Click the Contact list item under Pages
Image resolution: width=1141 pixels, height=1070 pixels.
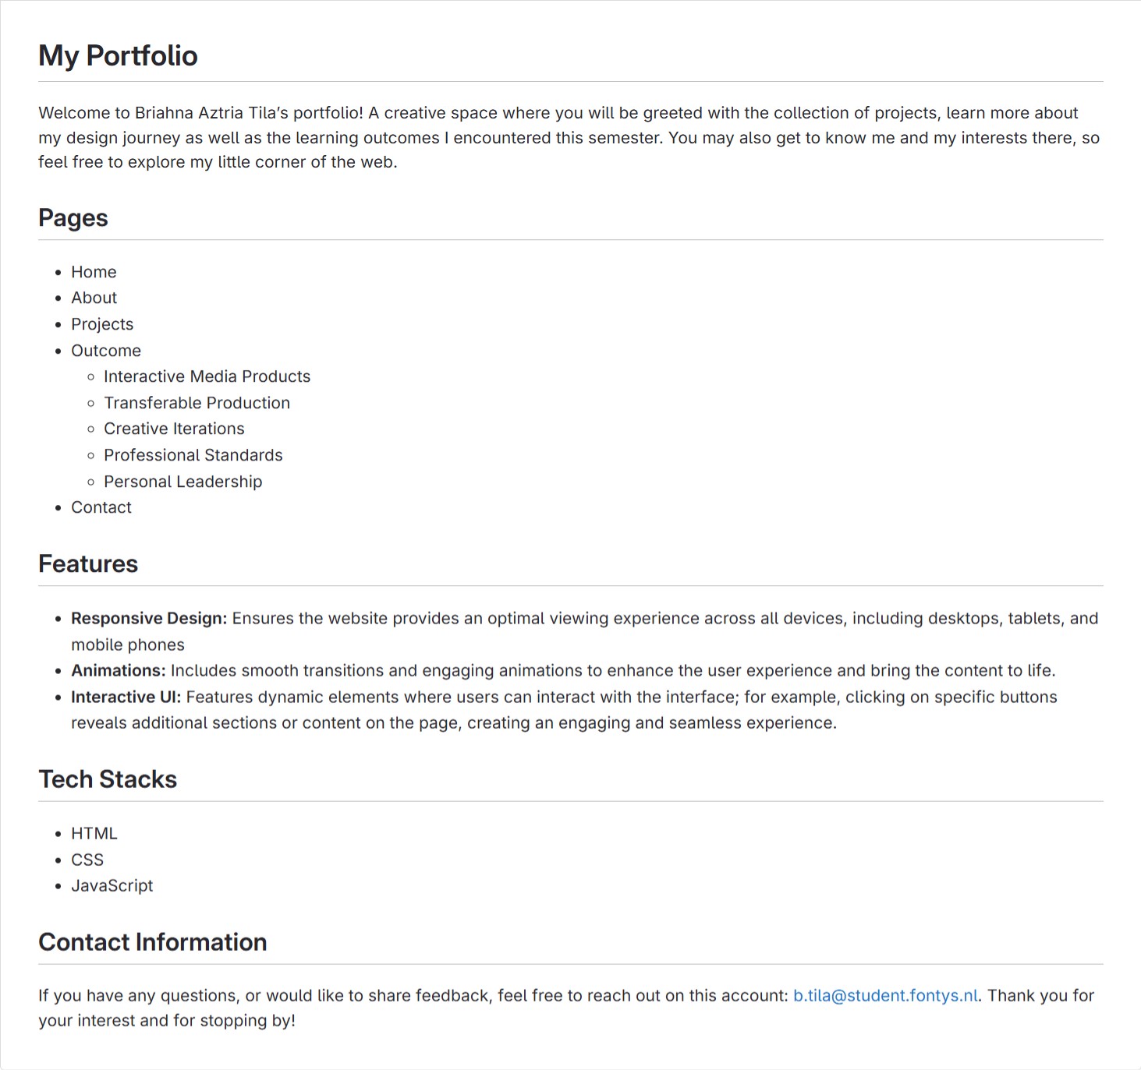click(101, 507)
